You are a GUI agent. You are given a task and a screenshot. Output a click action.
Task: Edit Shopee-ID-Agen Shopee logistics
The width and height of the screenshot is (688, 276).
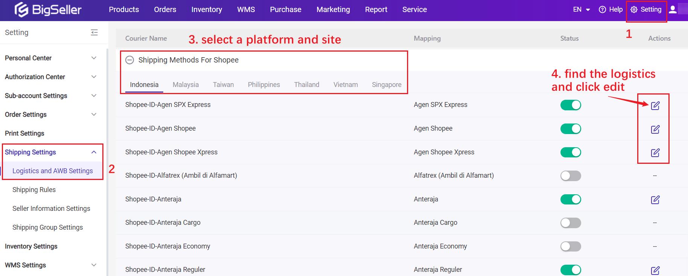[x=655, y=129]
